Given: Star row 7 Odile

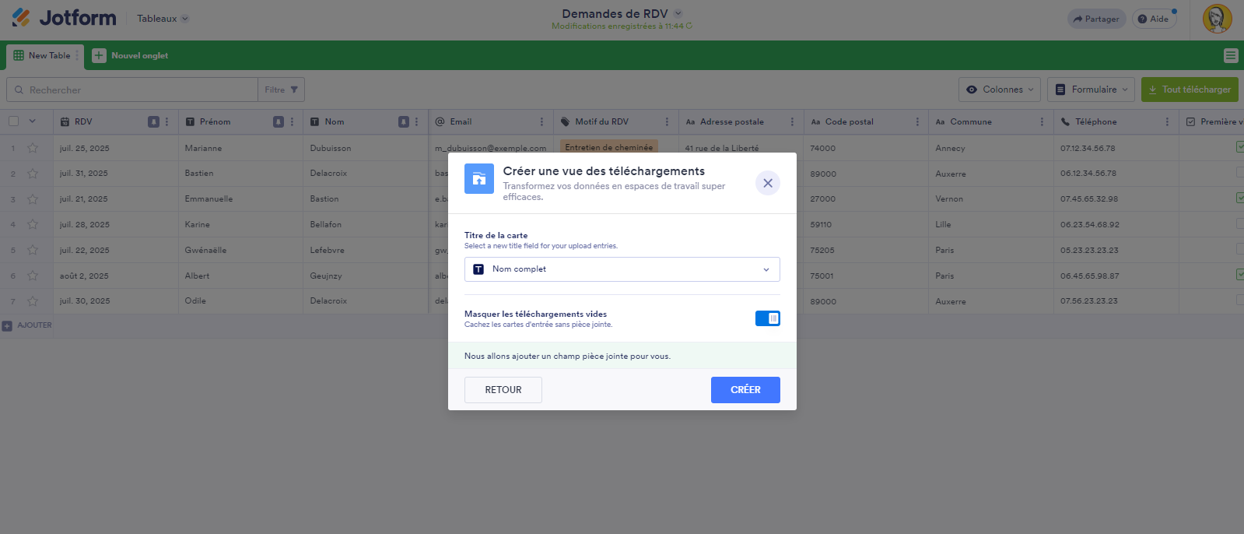Looking at the screenshot, I should tap(33, 301).
